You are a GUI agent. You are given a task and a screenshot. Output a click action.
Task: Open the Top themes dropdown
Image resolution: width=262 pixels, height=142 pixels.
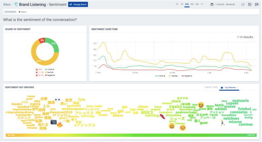(x=231, y=87)
